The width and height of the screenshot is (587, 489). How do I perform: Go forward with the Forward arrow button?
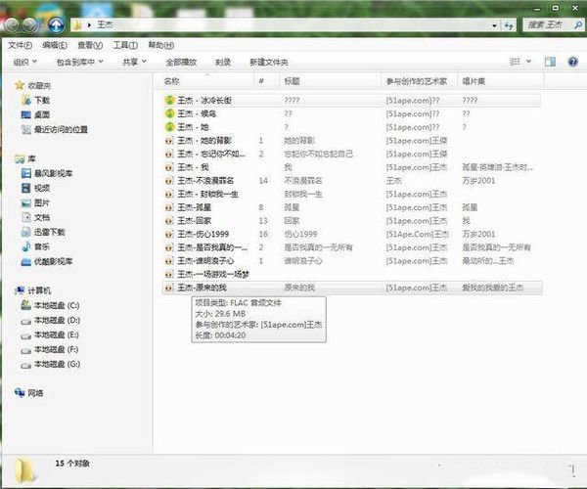click(30, 24)
